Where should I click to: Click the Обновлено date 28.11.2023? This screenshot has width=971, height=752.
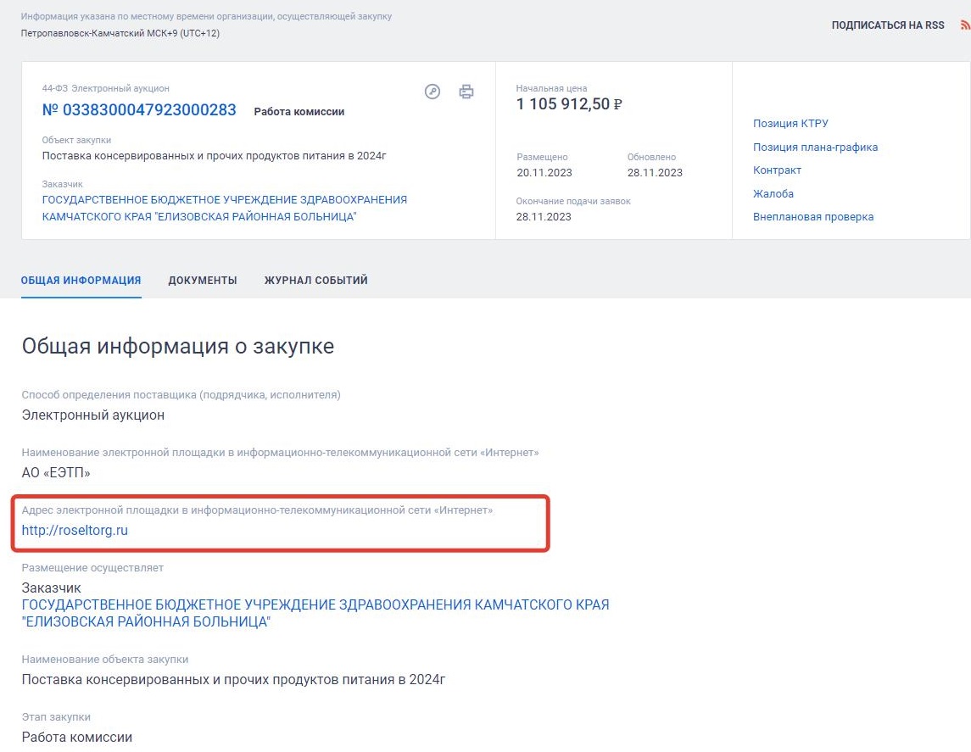[x=655, y=173]
